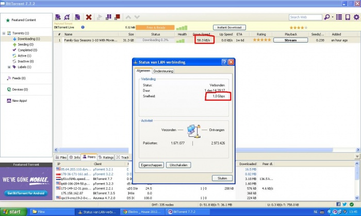361x216 pixels.
Task: Click the Add Torrent from URL icon
Action: tap(67, 17)
